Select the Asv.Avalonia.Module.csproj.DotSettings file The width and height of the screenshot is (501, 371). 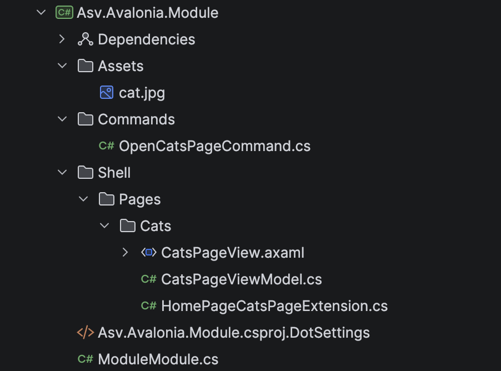[233, 332]
